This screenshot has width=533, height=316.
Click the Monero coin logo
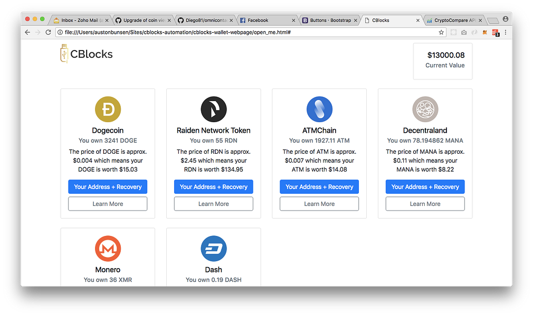pos(108,249)
